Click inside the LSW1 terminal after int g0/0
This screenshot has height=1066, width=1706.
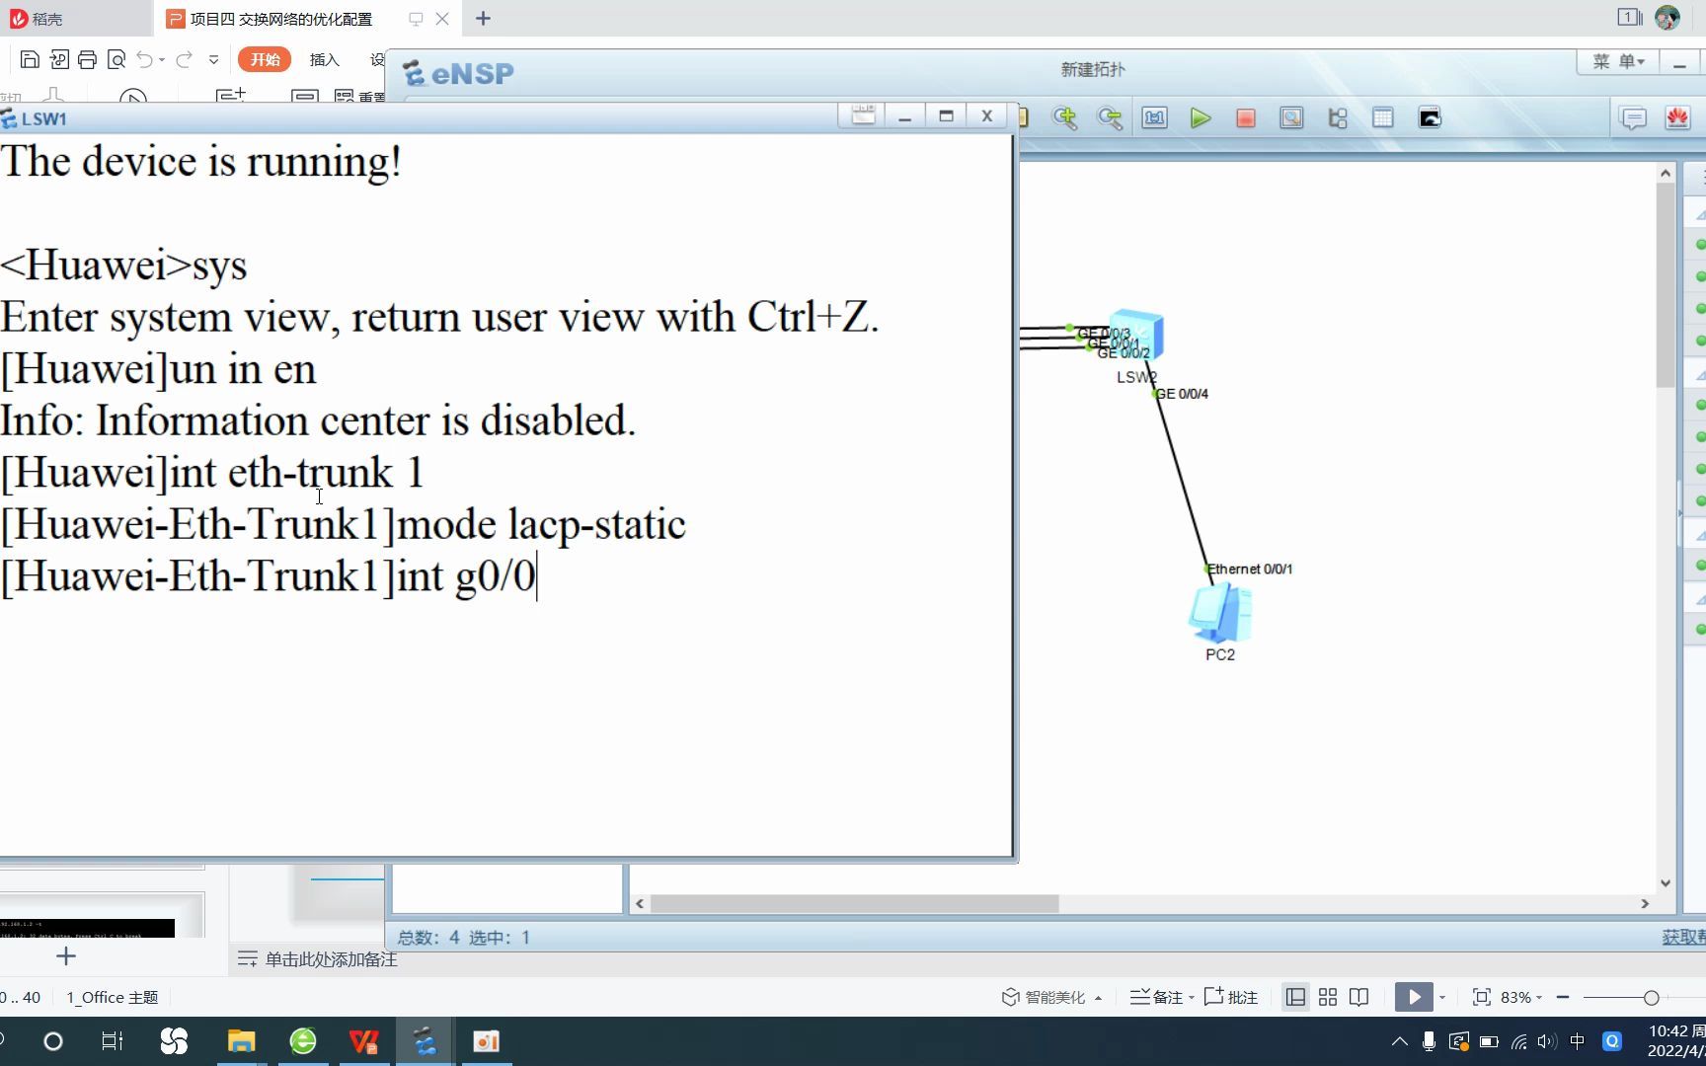pos(537,576)
